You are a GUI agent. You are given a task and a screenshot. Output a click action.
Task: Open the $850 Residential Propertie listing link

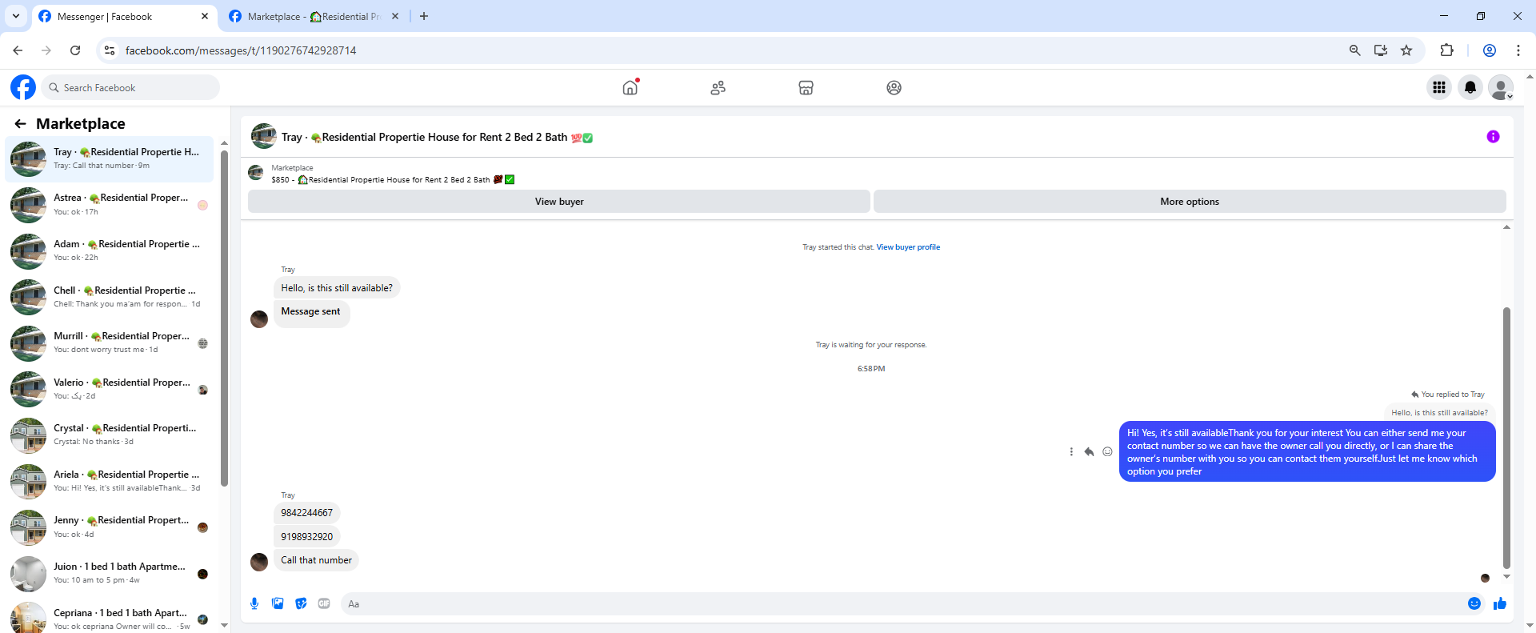[x=393, y=180]
